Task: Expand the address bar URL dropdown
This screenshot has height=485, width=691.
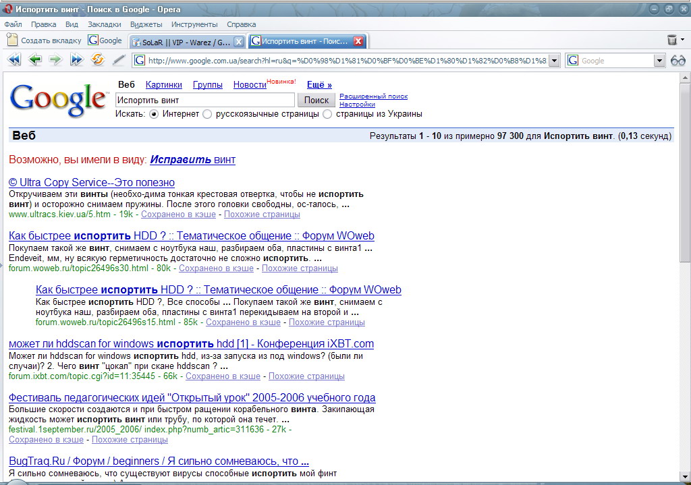Action: tap(554, 61)
